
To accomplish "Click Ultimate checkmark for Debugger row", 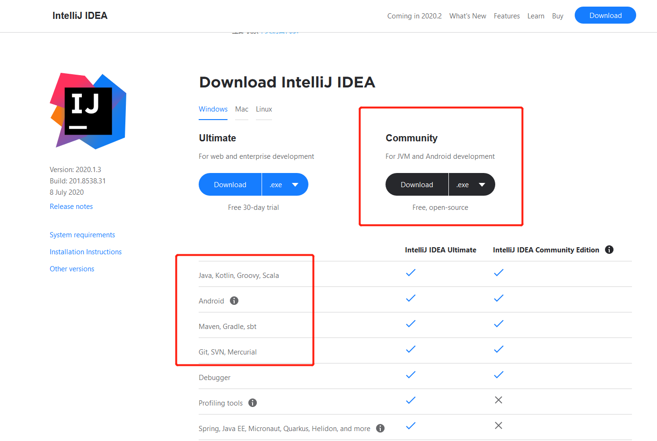I will pyautogui.click(x=411, y=375).
